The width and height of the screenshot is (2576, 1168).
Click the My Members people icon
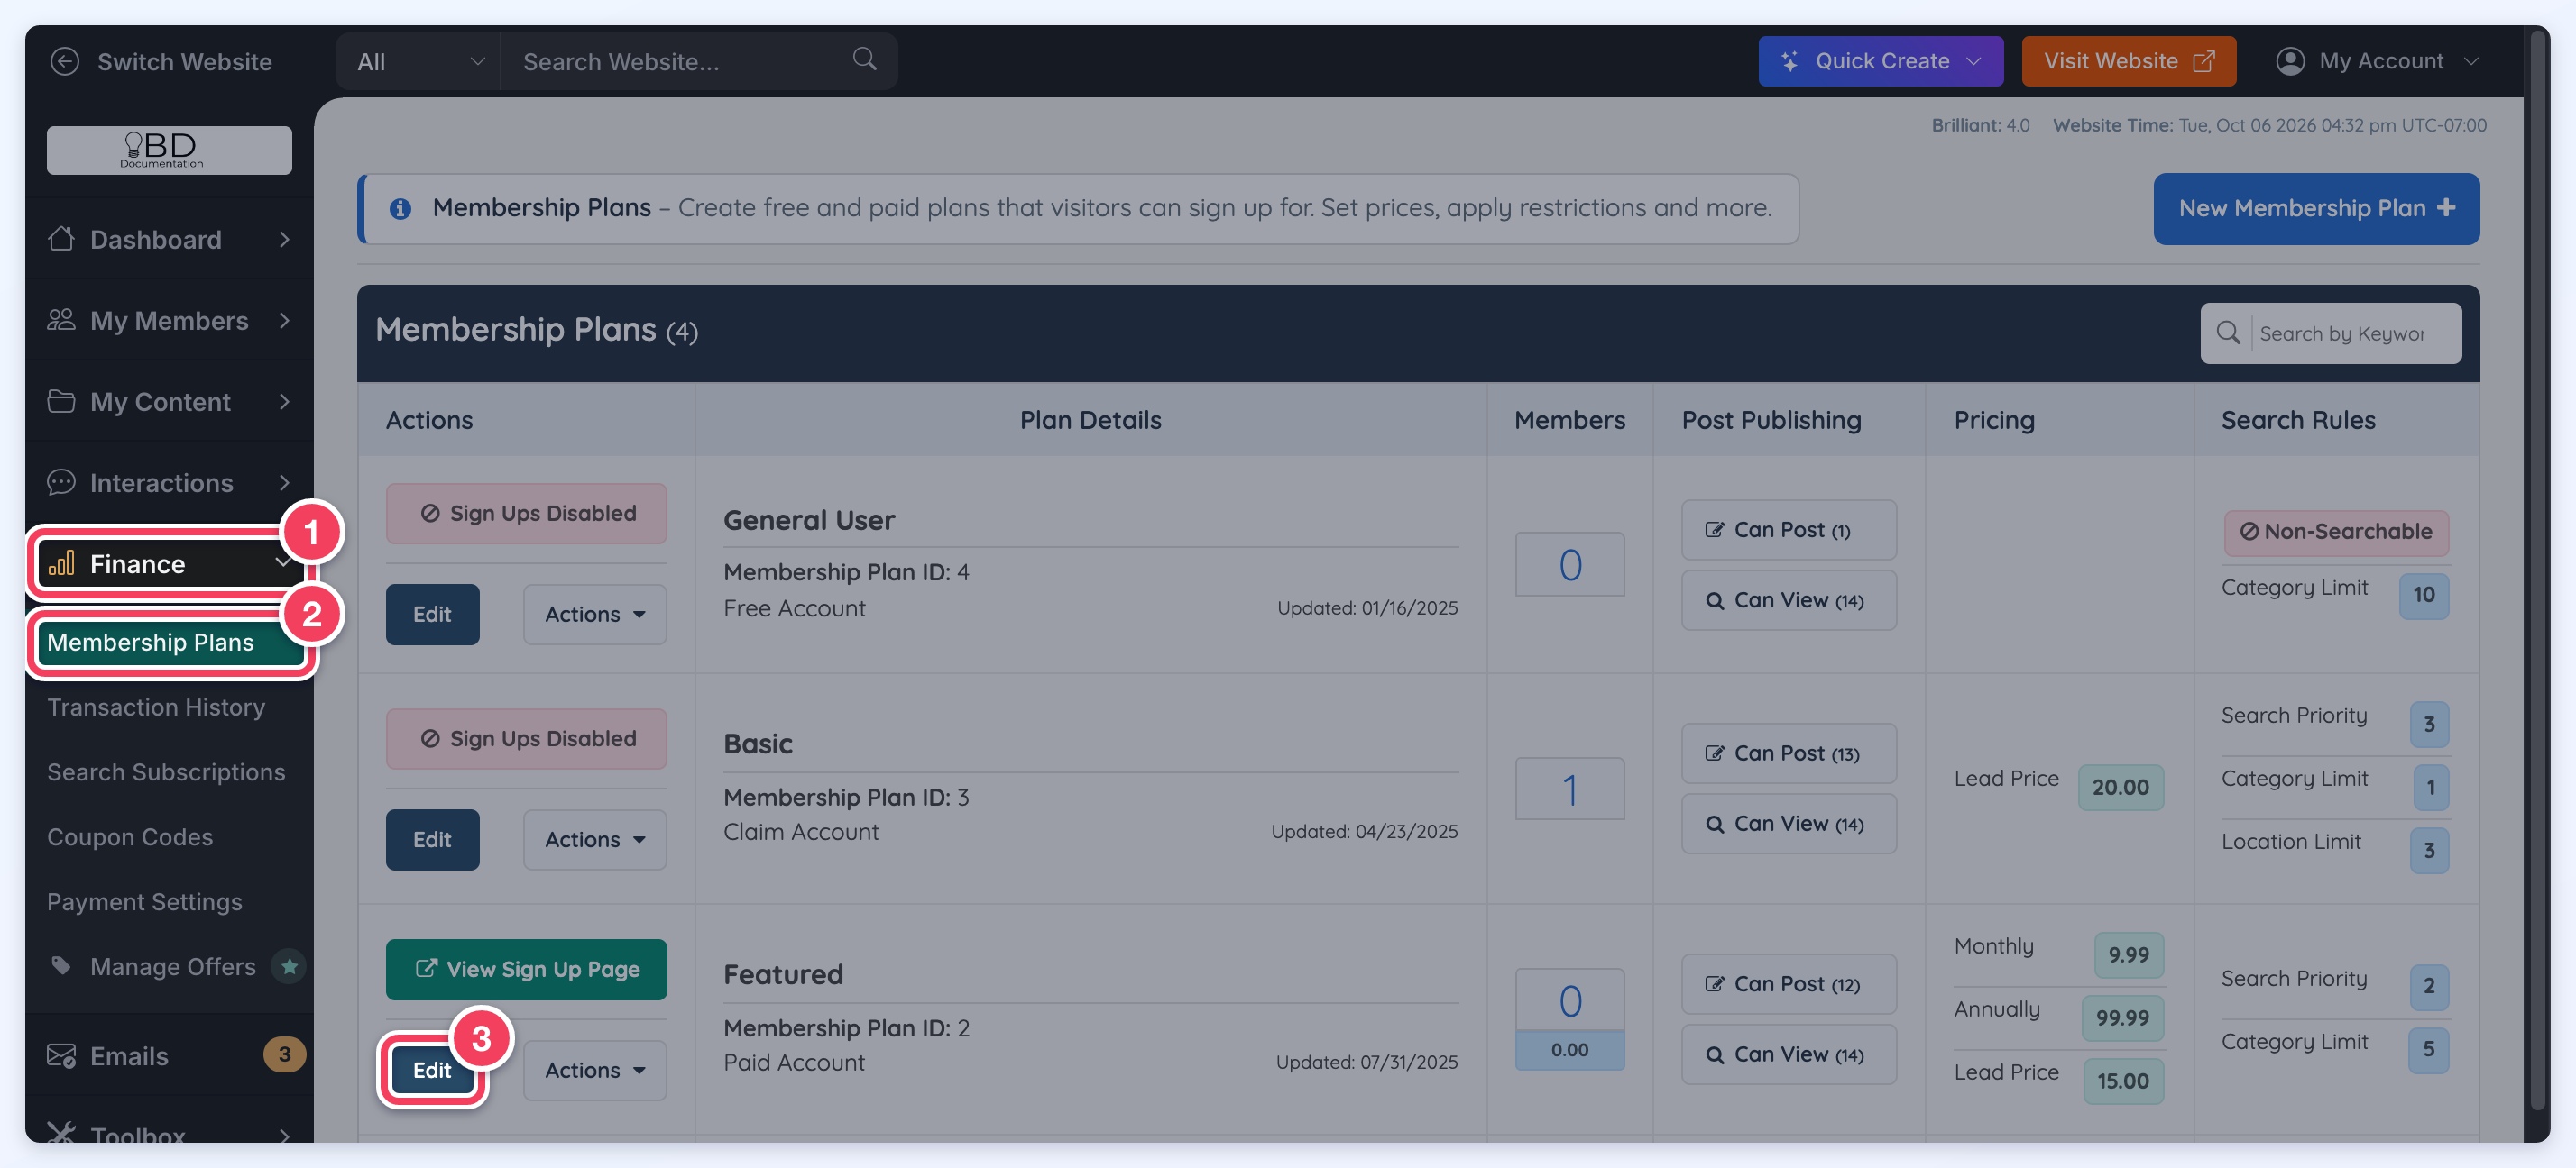(61, 320)
